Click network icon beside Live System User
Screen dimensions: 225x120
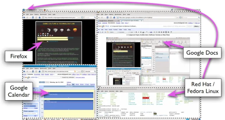(172, 10)
